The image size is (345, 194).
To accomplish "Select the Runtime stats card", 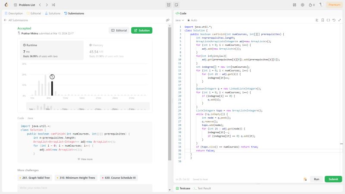I will 52,50.
